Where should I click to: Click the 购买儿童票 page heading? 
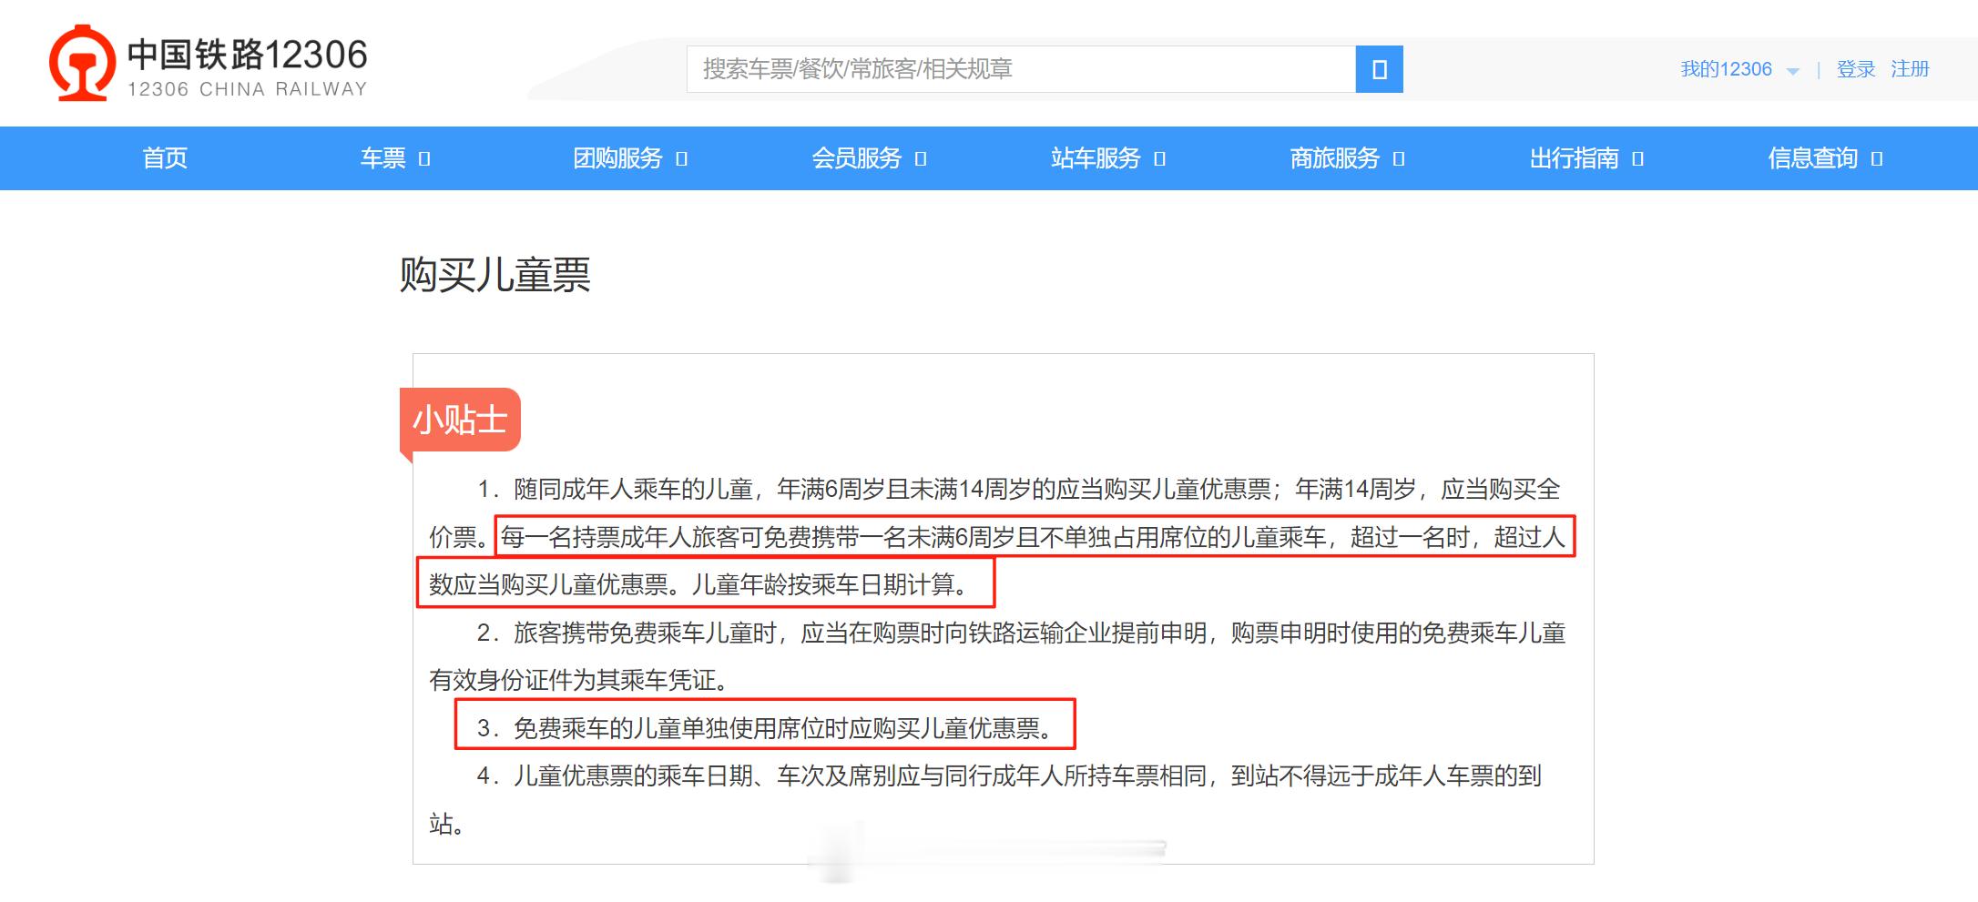click(495, 275)
